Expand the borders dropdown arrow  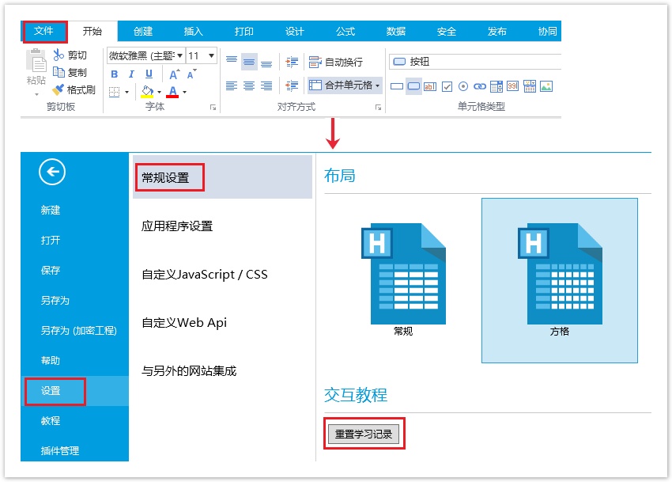[126, 92]
